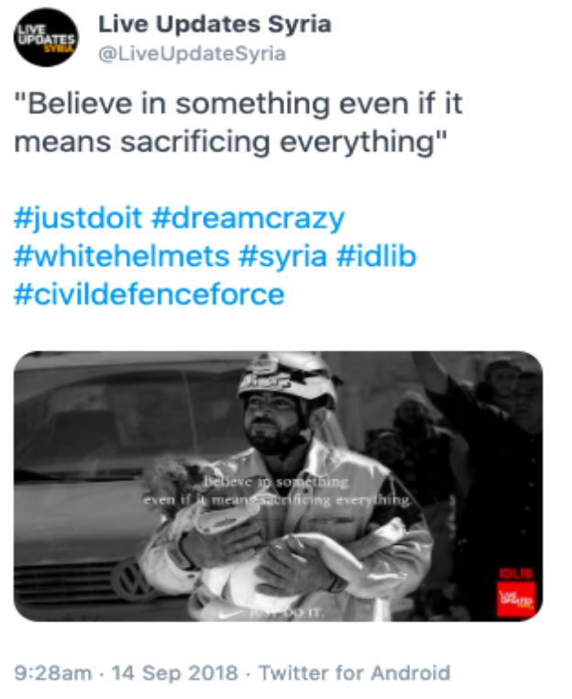Click the red Live Updates logo in photo
Viewport: 572px width, 699px height.
[x=516, y=599]
